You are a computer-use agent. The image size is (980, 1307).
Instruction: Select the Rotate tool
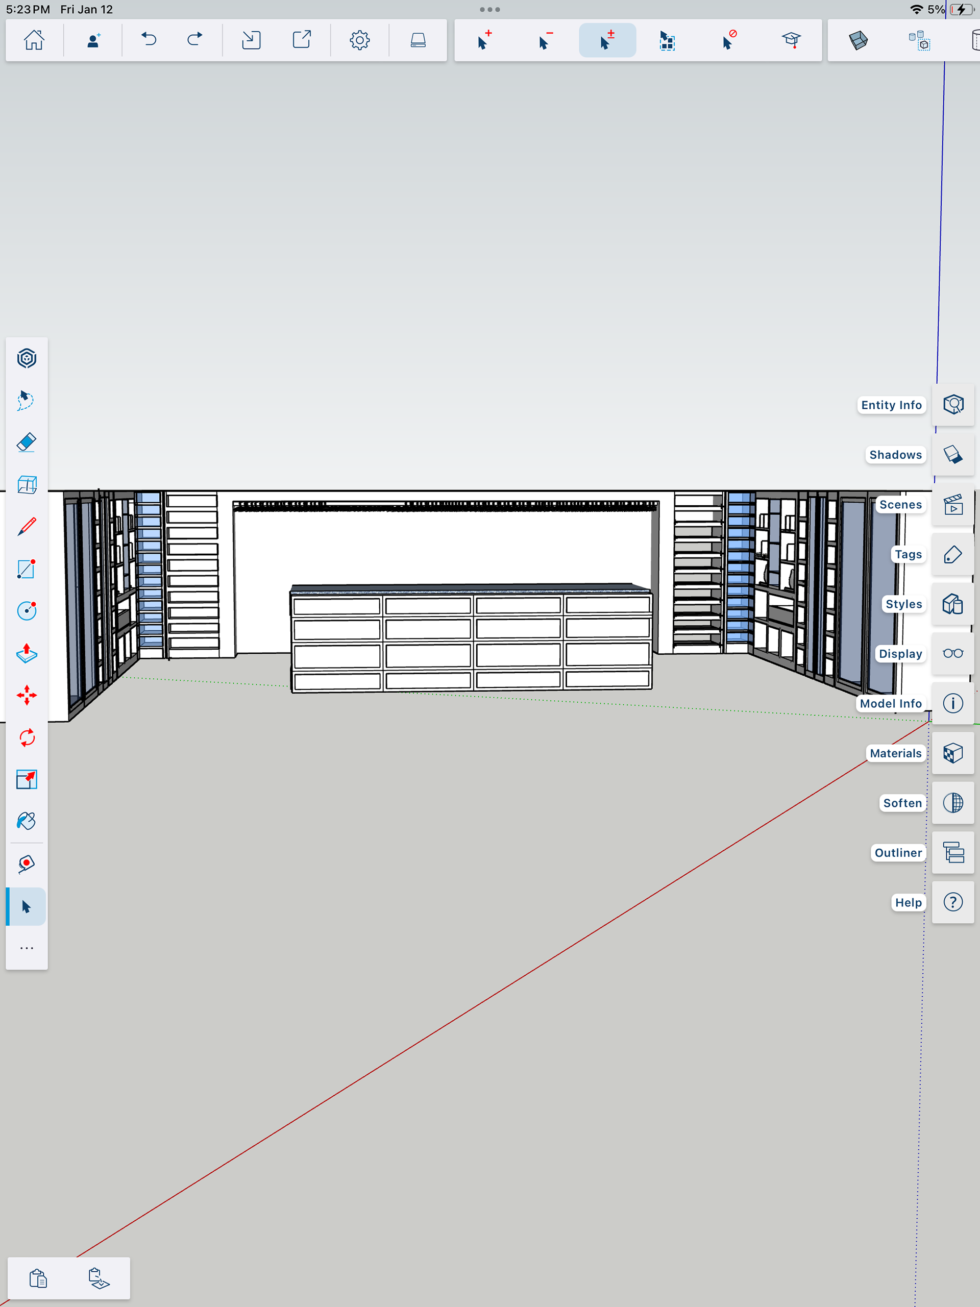click(x=27, y=737)
